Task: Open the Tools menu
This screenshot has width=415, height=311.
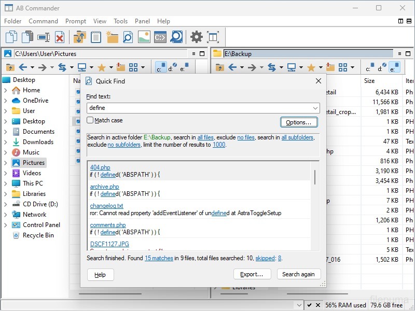Action: tap(120, 21)
